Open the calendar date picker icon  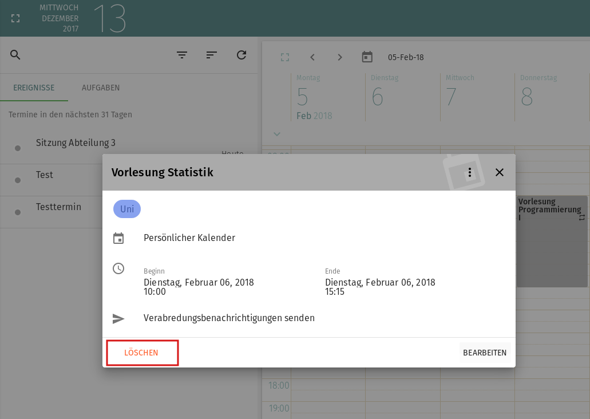pos(367,57)
